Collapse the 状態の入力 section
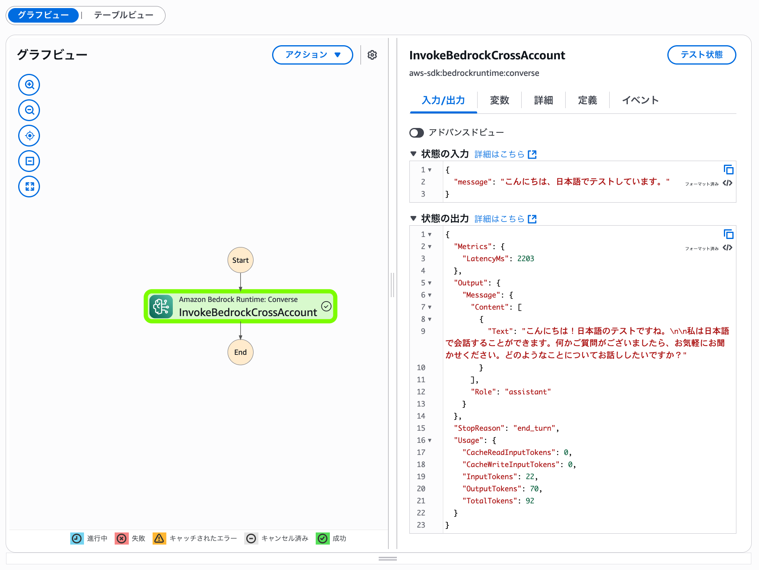The image size is (759, 570). (x=413, y=154)
